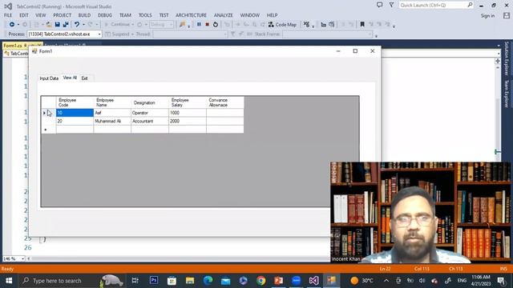Click Designation column header

[150, 102]
